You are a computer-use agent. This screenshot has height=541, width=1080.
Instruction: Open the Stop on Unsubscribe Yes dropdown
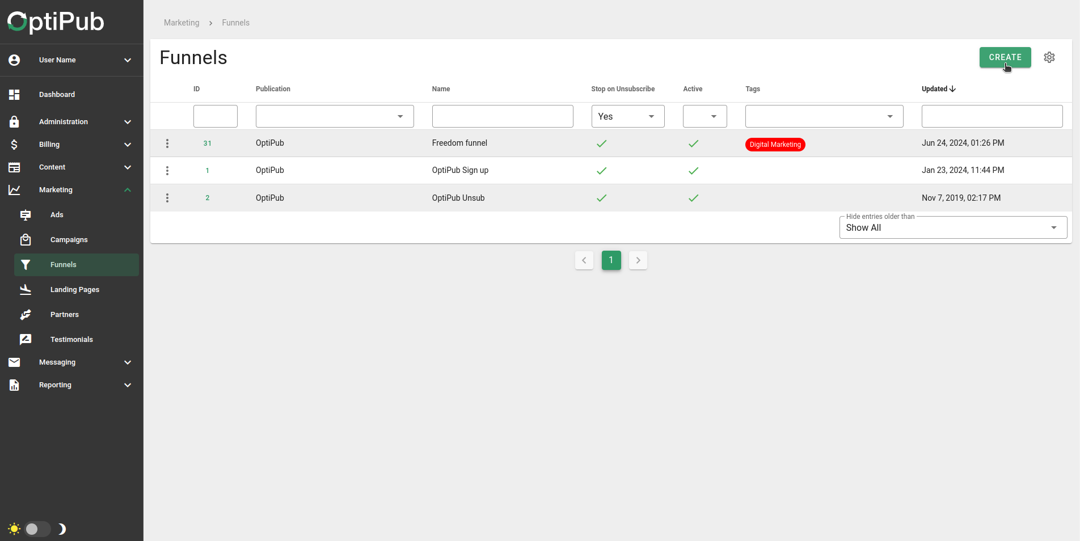628,116
